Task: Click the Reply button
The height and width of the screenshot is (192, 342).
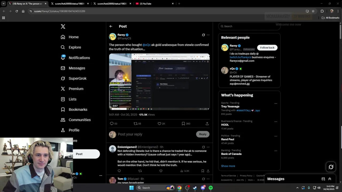Action: 203,134
